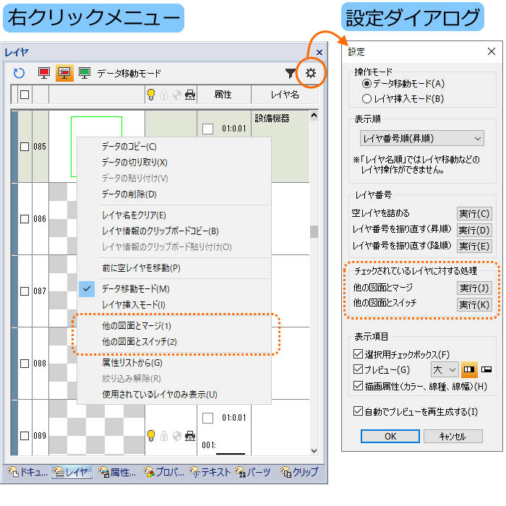Click the shield icon in the header
Image resolution: width=506 pixels, height=506 pixels.
click(177, 95)
